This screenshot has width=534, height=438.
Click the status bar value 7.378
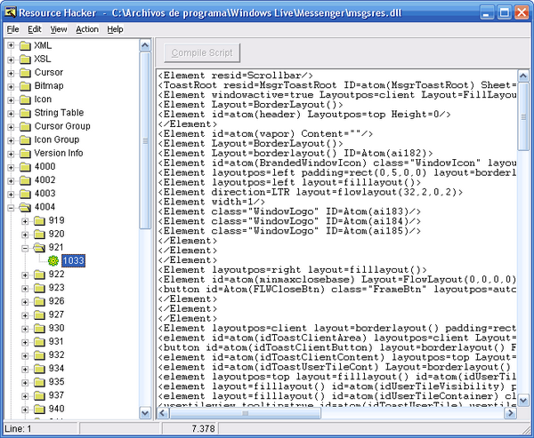point(203,429)
